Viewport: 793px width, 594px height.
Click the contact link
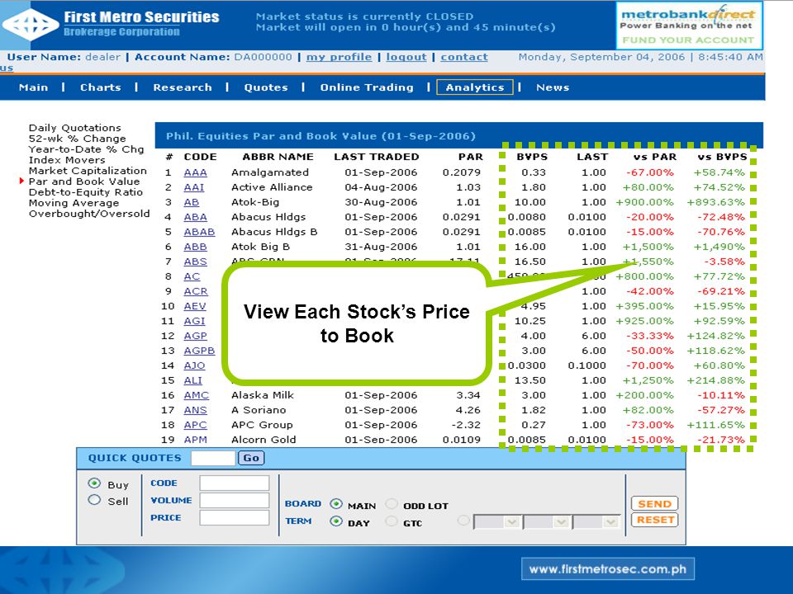tap(463, 57)
